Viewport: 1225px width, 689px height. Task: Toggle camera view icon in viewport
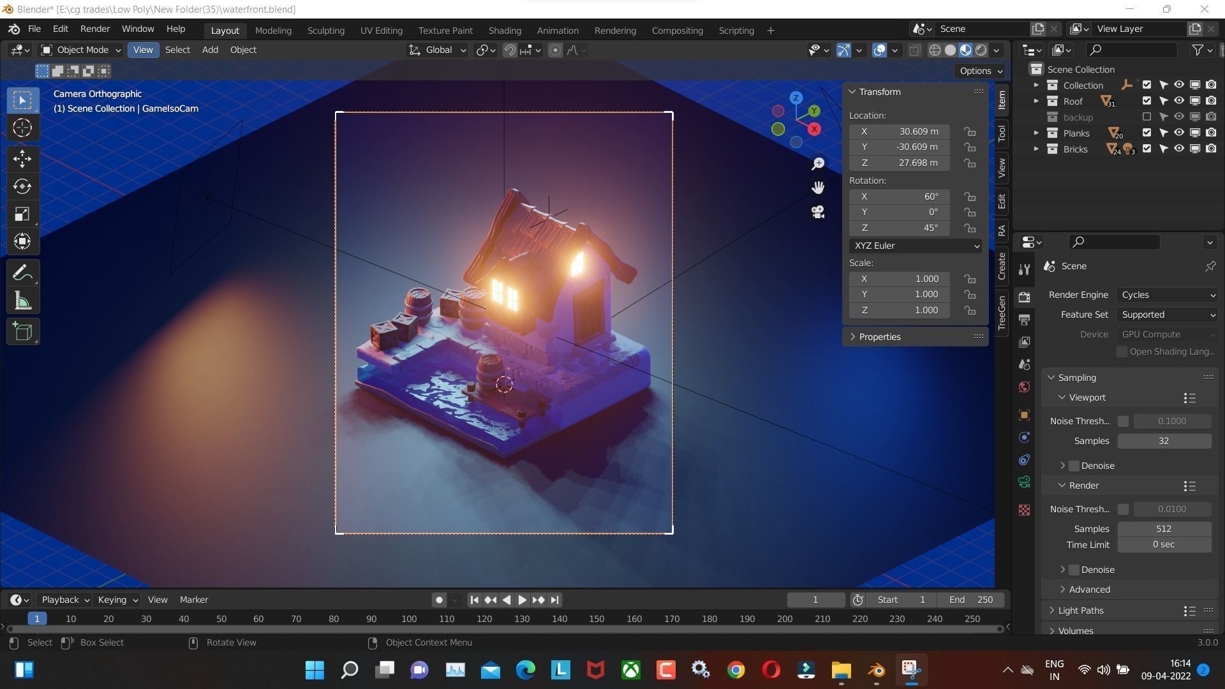pos(818,212)
